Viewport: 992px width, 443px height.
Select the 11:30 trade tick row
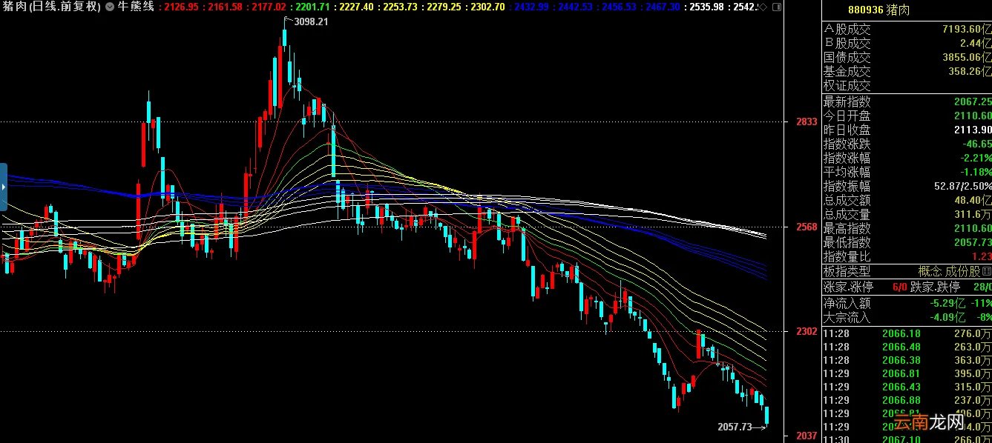coord(906,439)
